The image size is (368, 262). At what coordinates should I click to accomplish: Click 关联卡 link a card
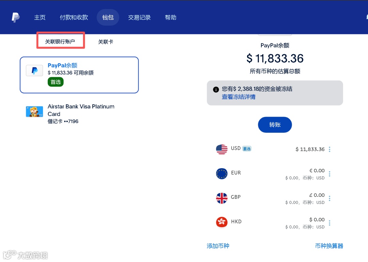[x=106, y=42]
